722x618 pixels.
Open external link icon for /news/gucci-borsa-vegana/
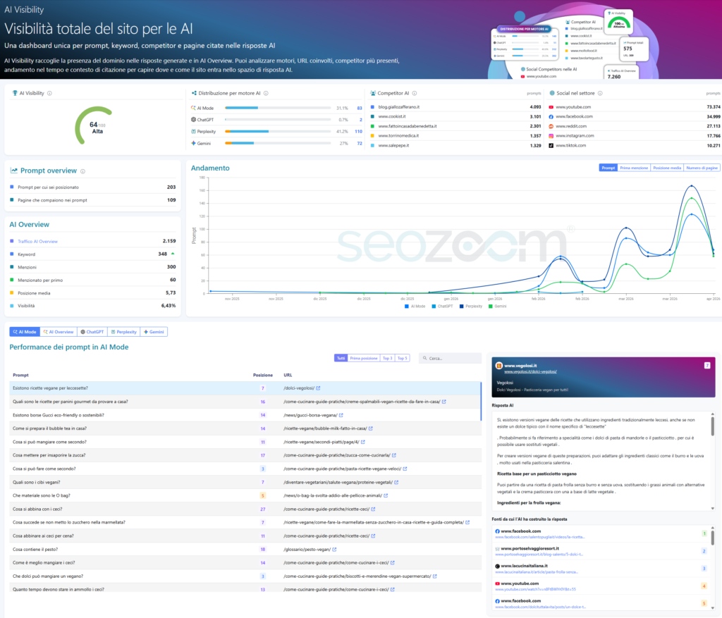pyautogui.click(x=341, y=415)
